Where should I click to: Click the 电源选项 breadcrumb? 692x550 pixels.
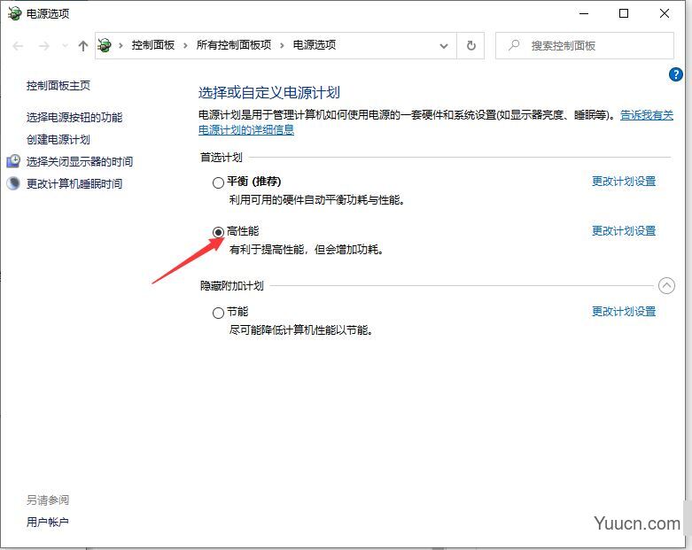click(315, 45)
